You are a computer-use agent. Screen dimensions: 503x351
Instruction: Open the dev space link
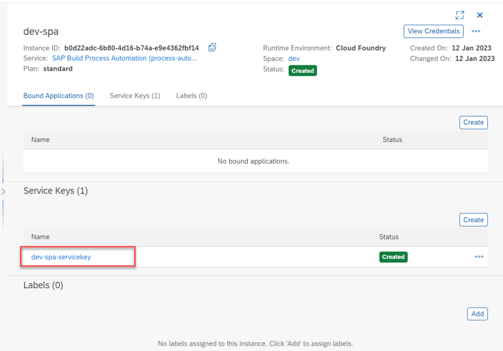point(294,58)
